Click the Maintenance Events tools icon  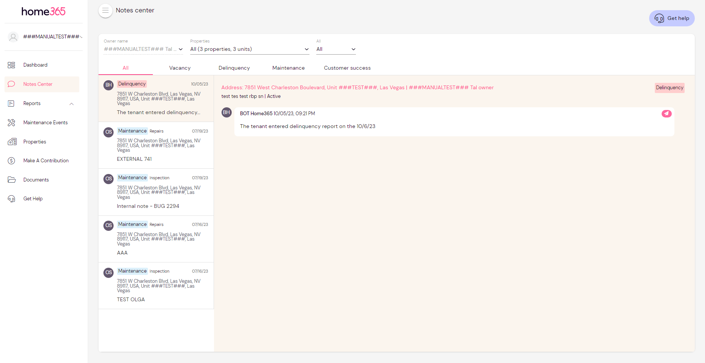(x=11, y=123)
